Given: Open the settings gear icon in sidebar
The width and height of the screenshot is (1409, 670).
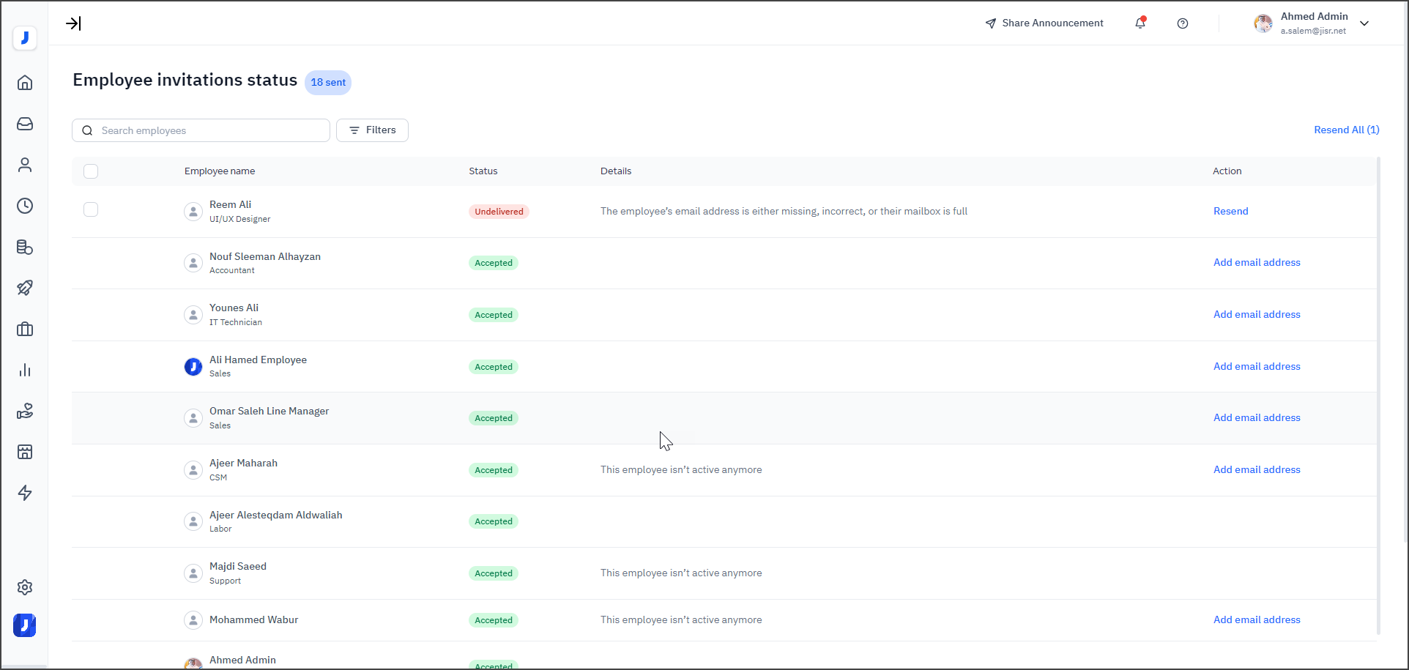Looking at the screenshot, I should tap(25, 587).
